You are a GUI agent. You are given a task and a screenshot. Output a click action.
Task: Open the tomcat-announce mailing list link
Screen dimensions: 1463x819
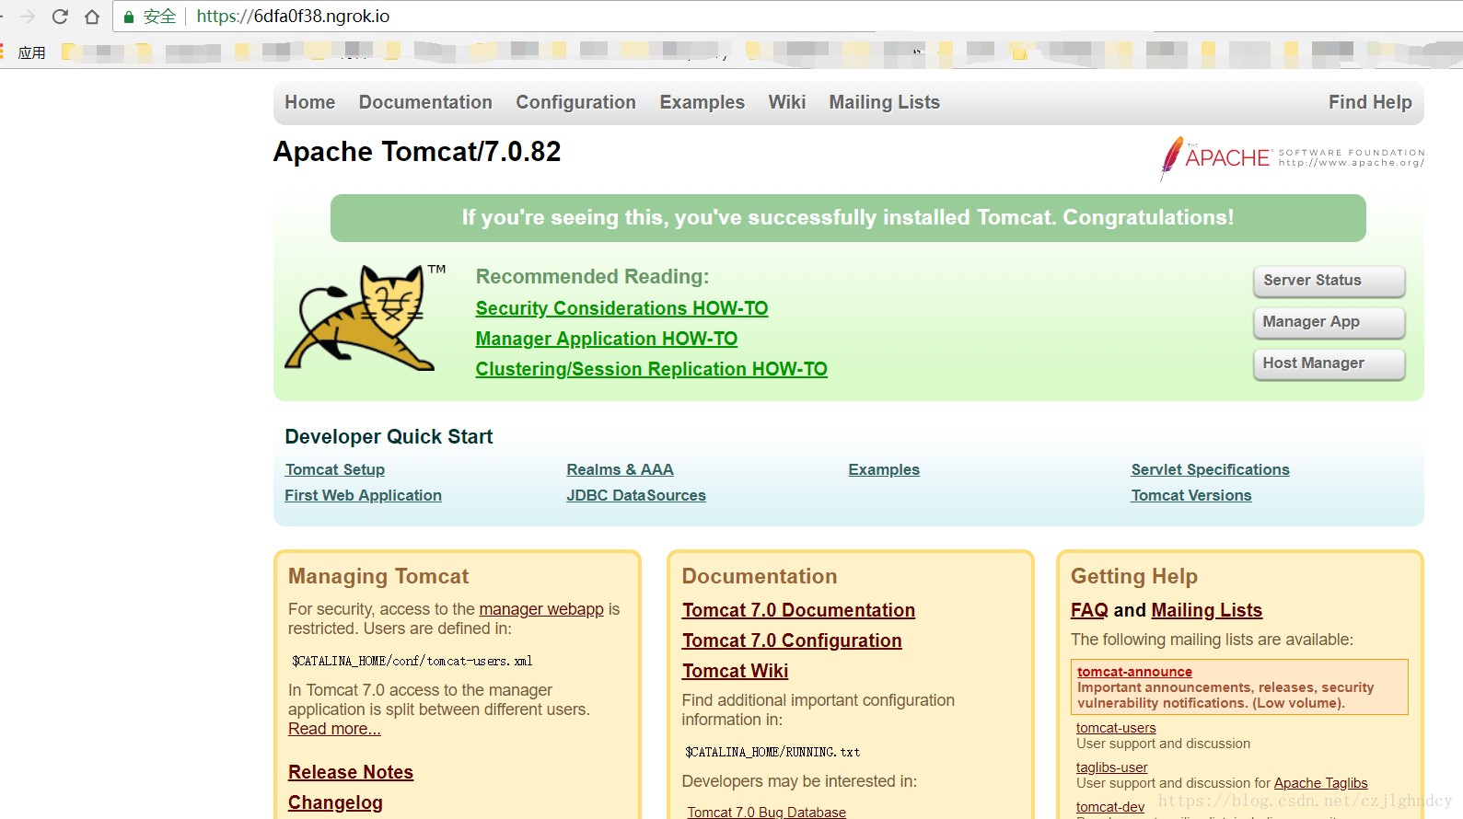click(x=1134, y=672)
